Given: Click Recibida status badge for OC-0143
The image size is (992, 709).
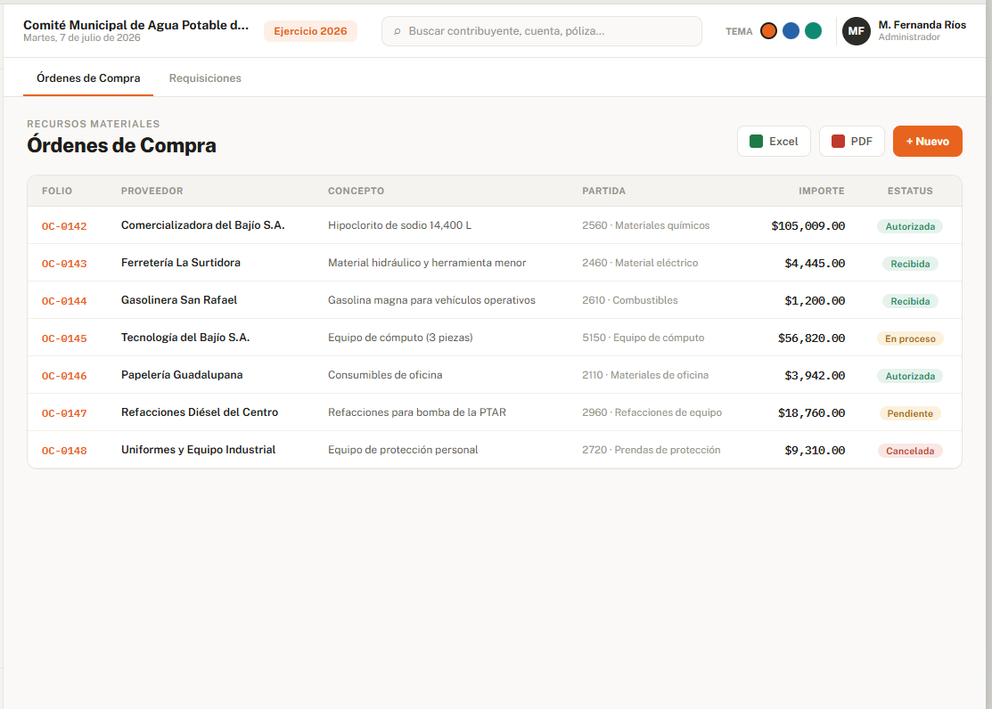Looking at the screenshot, I should point(910,264).
